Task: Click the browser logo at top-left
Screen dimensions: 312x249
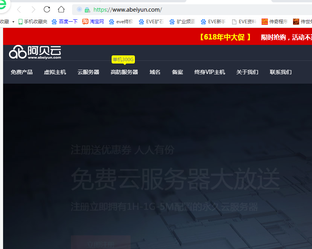Action: click(x=3, y=5)
